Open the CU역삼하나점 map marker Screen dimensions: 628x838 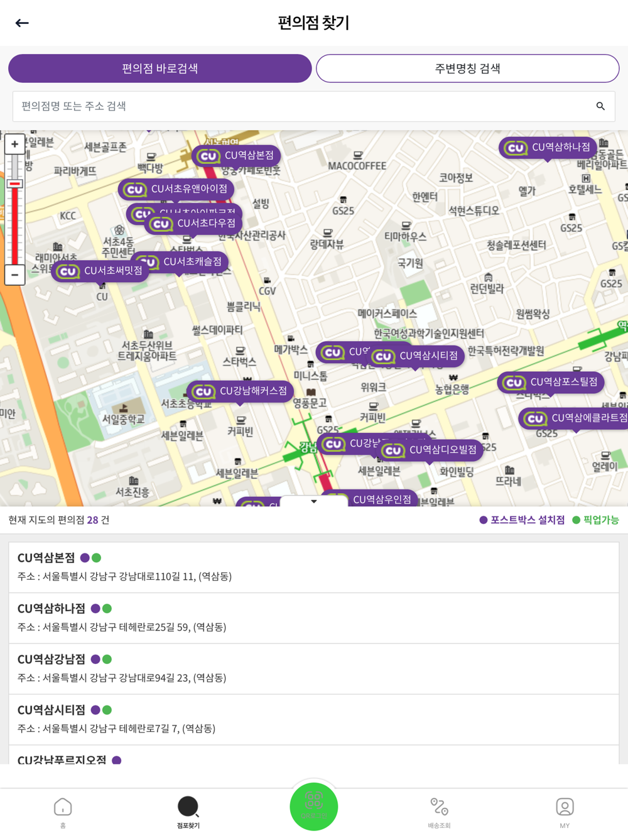[548, 148]
